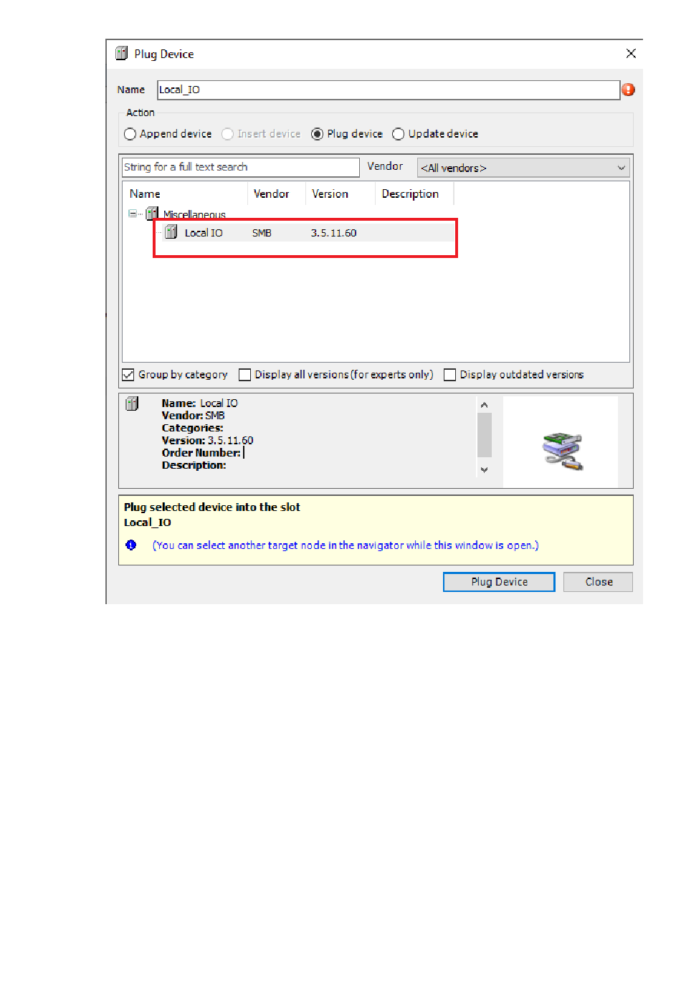681x994 pixels.
Task: Click the Miscellaneous category device icon
Action: 152,214
